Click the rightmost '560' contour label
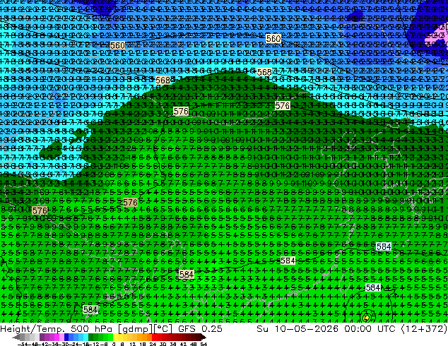 273,38
